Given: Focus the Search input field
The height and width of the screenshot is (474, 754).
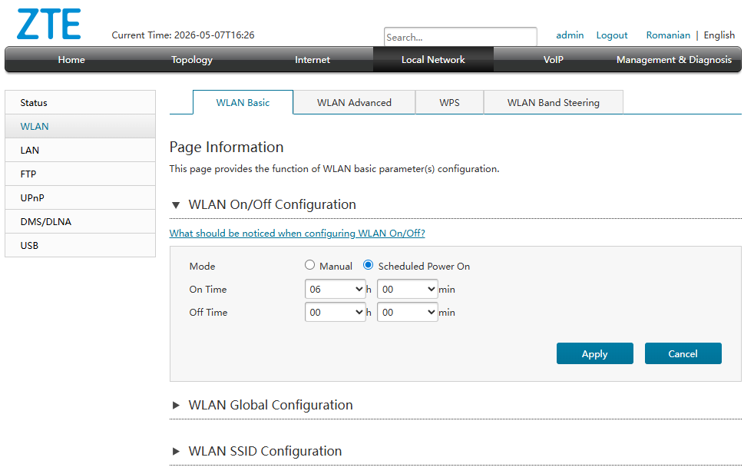Looking at the screenshot, I should 460,37.
